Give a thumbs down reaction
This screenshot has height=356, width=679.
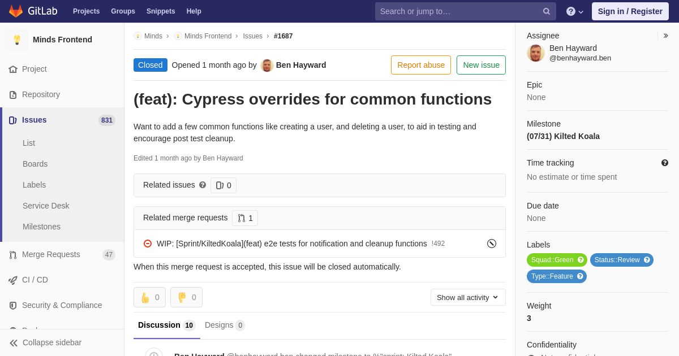tap(186, 297)
